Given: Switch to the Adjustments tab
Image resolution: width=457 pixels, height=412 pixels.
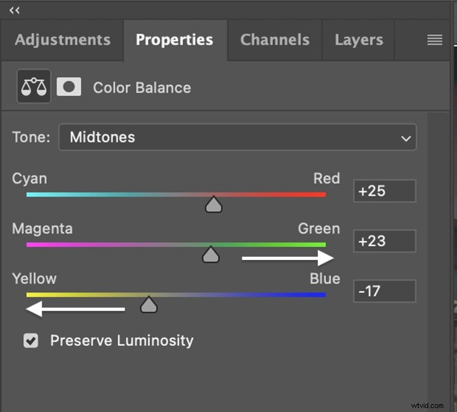Looking at the screenshot, I should click(63, 40).
